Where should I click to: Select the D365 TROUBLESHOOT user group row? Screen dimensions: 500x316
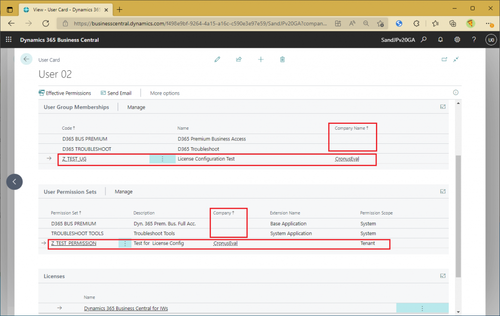pyautogui.click(x=243, y=149)
